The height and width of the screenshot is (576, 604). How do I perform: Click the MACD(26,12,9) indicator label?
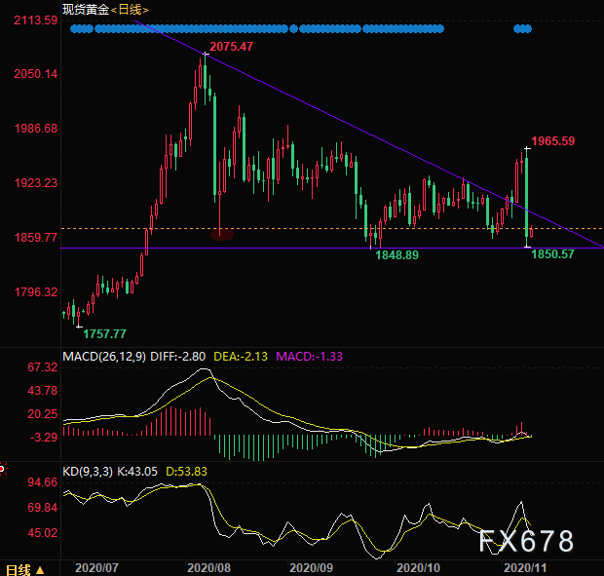104,357
